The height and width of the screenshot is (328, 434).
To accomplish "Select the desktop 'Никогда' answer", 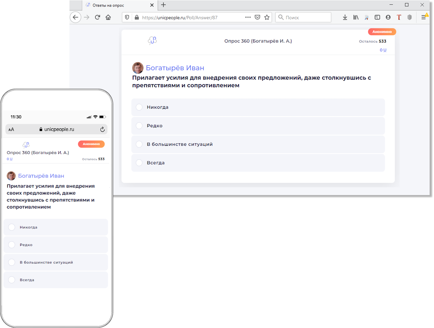I will (x=139, y=107).
